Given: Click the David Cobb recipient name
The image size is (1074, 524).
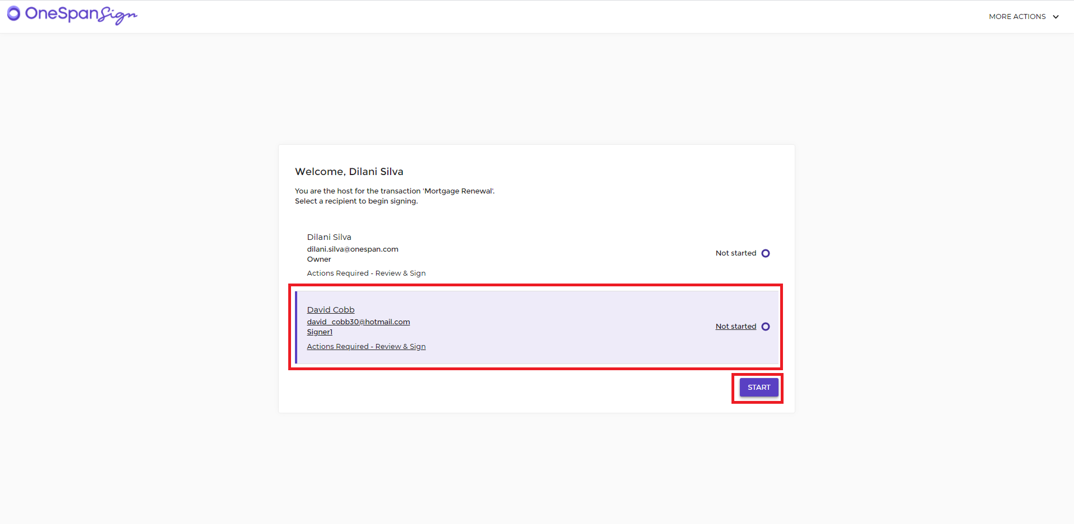Looking at the screenshot, I should click(331, 310).
